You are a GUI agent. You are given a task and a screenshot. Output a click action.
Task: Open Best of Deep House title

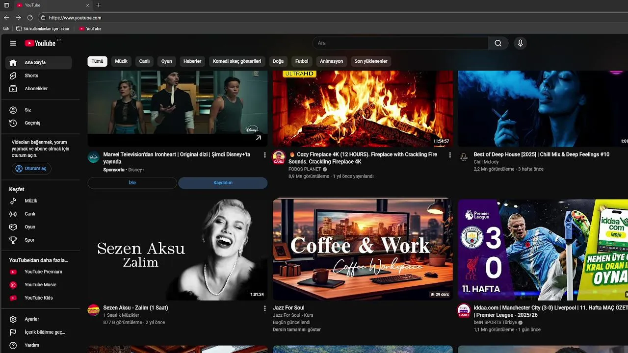click(542, 154)
